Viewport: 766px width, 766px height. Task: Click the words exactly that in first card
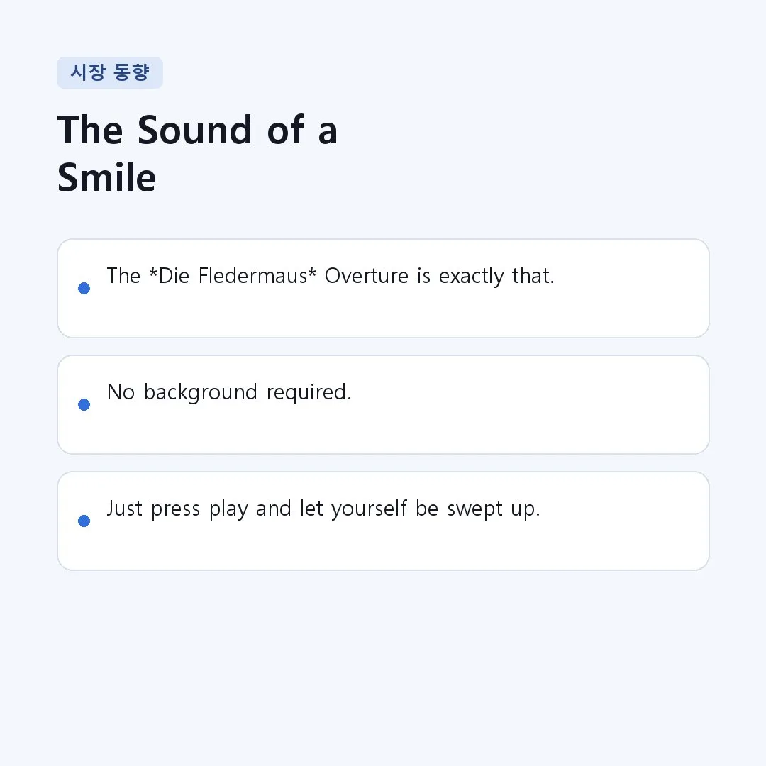[496, 277]
